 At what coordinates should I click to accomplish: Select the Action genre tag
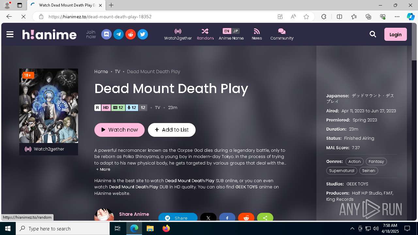pyautogui.click(x=354, y=162)
